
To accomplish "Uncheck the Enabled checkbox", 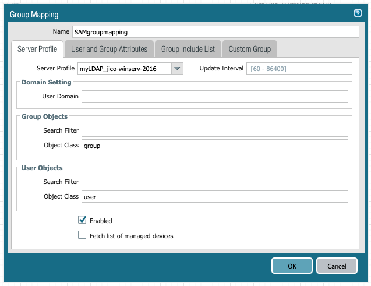I will pos(82,220).
